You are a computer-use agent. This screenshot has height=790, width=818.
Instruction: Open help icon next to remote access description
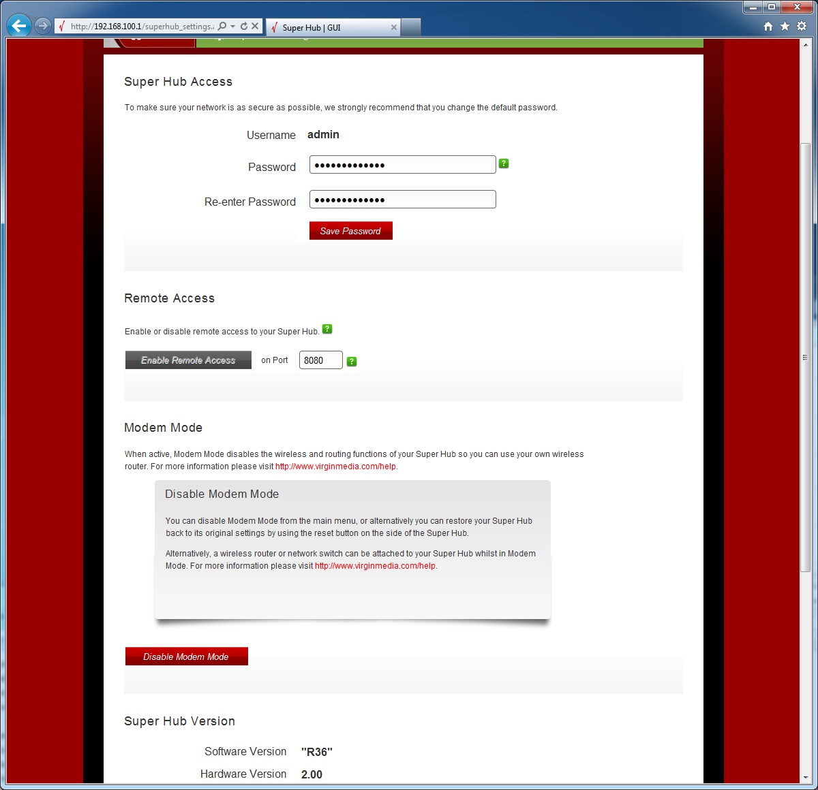coord(327,329)
